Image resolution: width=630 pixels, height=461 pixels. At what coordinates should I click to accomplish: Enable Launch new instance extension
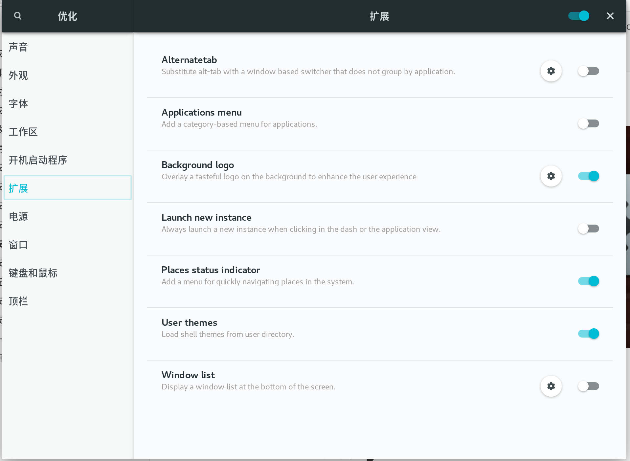coord(588,229)
